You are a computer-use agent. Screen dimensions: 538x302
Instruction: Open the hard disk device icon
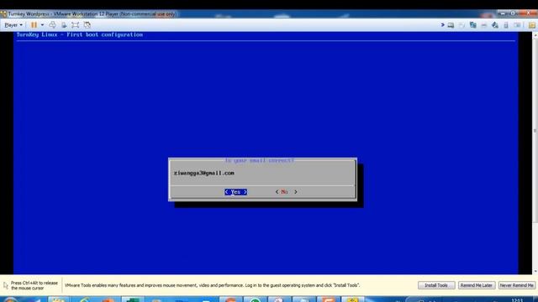[451, 25]
